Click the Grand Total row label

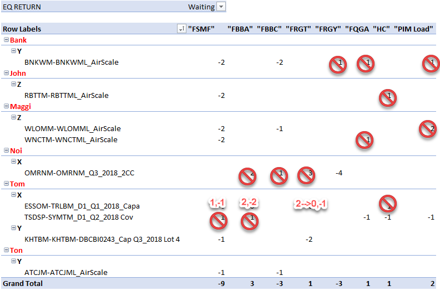pos(22,283)
